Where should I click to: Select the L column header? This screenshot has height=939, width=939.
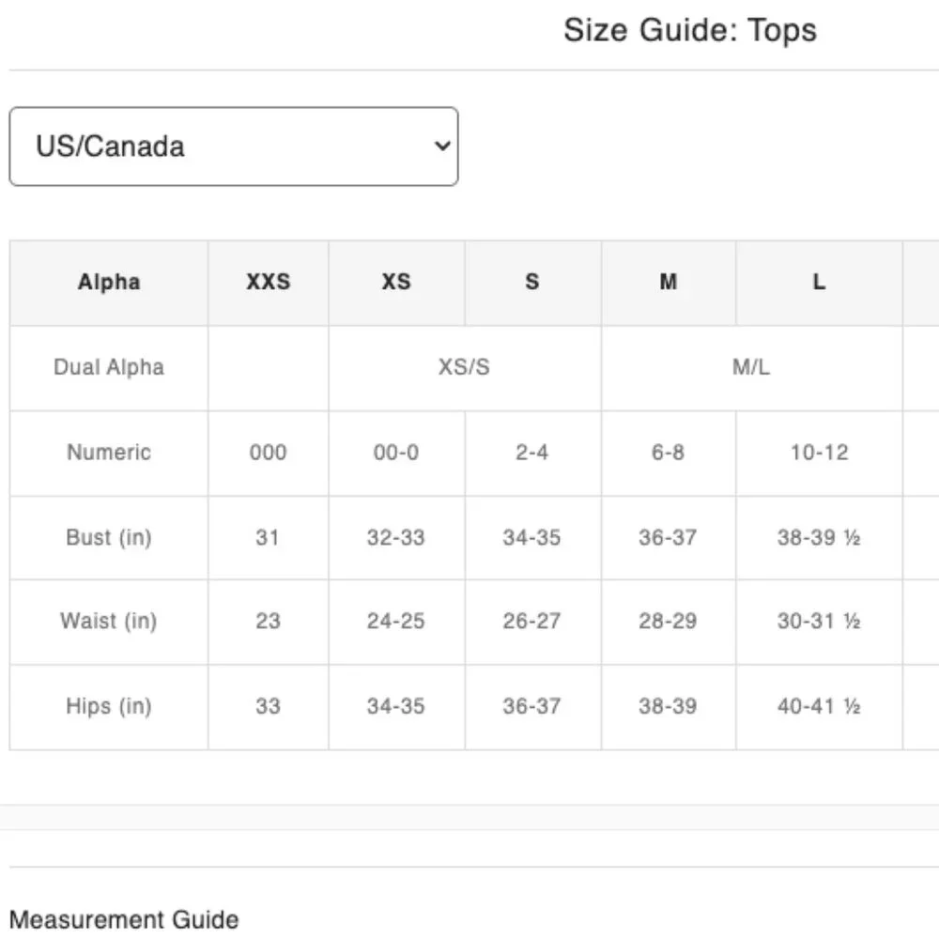coord(819,282)
